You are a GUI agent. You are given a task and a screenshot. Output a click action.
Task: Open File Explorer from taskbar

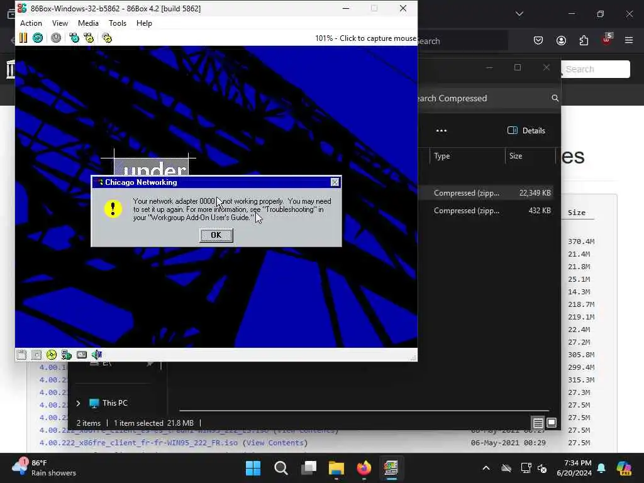point(336,468)
